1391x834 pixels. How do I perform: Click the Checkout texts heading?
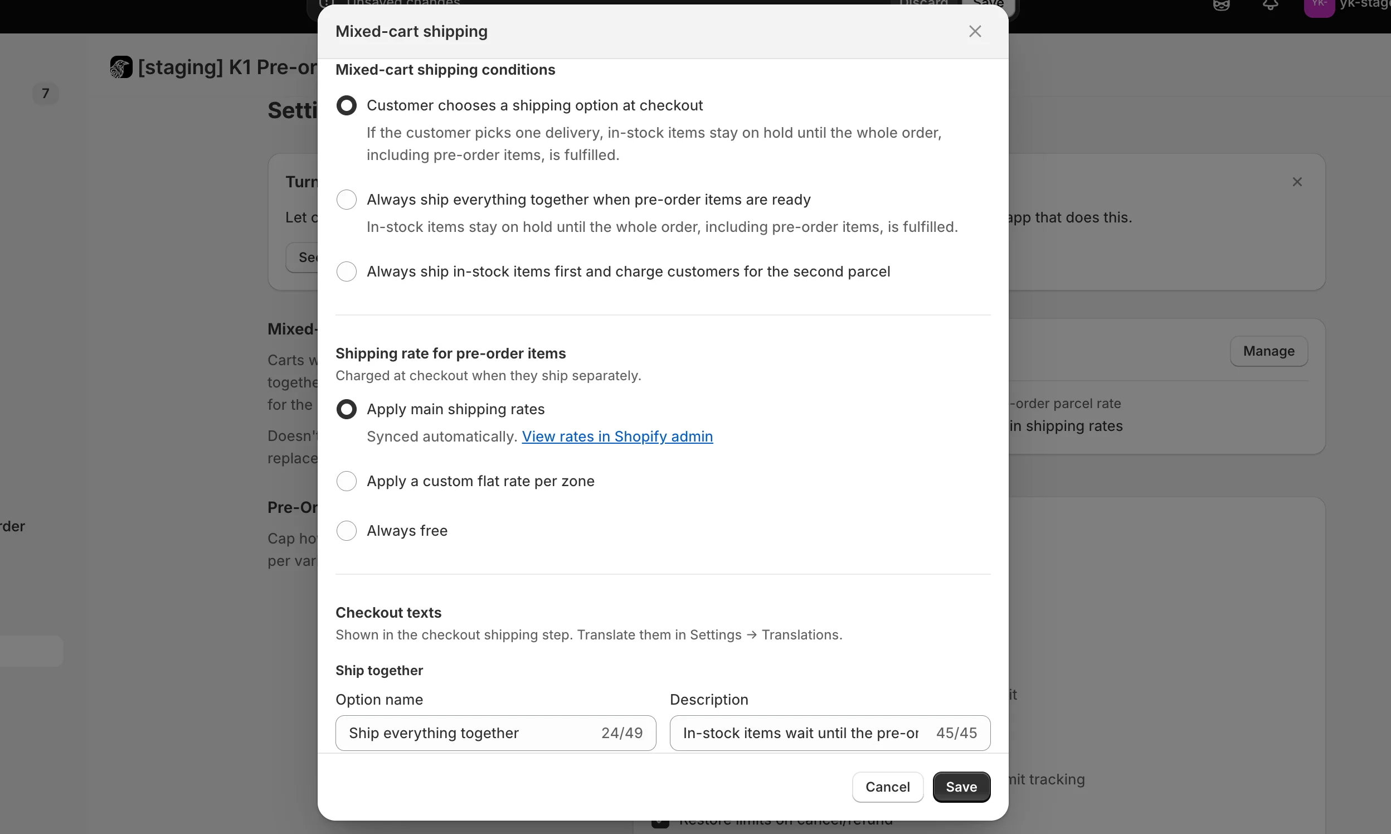click(388, 613)
